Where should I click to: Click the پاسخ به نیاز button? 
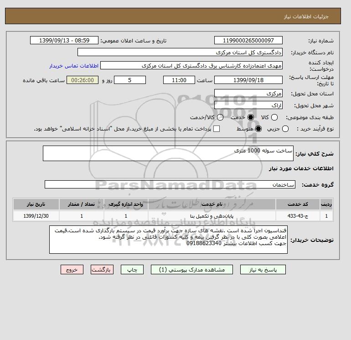pyautogui.click(x=263, y=270)
